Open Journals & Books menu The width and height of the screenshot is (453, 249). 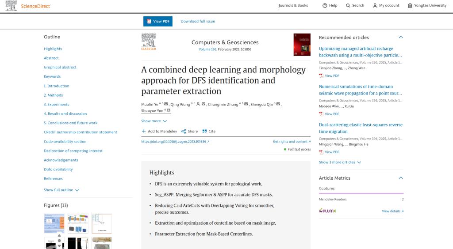click(x=293, y=6)
